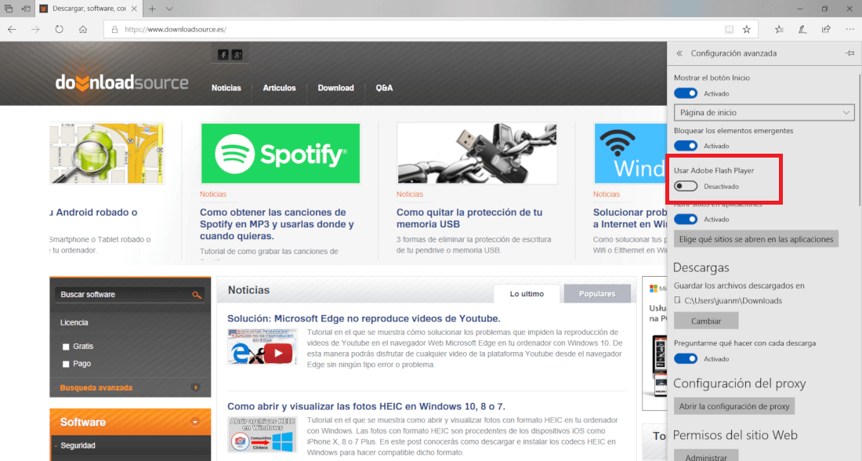Open the Edge more options ellipsis menu
This screenshot has height=461, width=862.
click(850, 30)
